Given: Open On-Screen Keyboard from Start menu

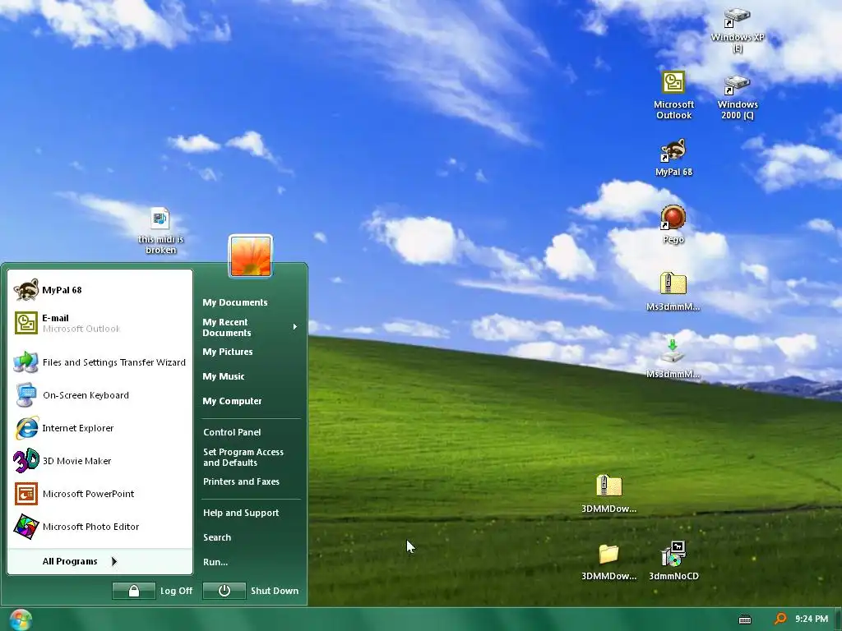Looking at the screenshot, I should pyautogui.click(x=99, y=395).
